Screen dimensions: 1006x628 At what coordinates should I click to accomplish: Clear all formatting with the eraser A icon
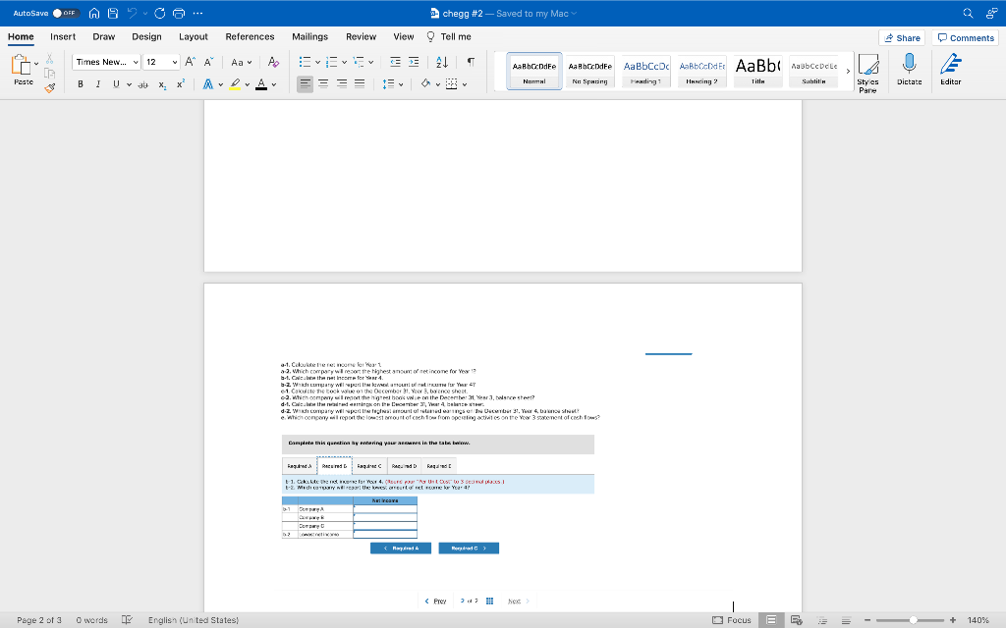(x=273, y=62)
